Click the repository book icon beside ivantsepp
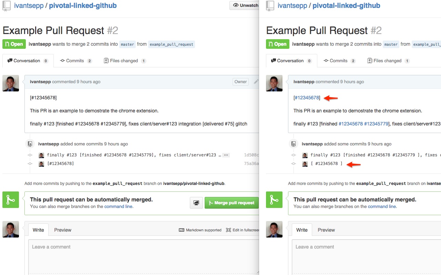 pos(7,5)
